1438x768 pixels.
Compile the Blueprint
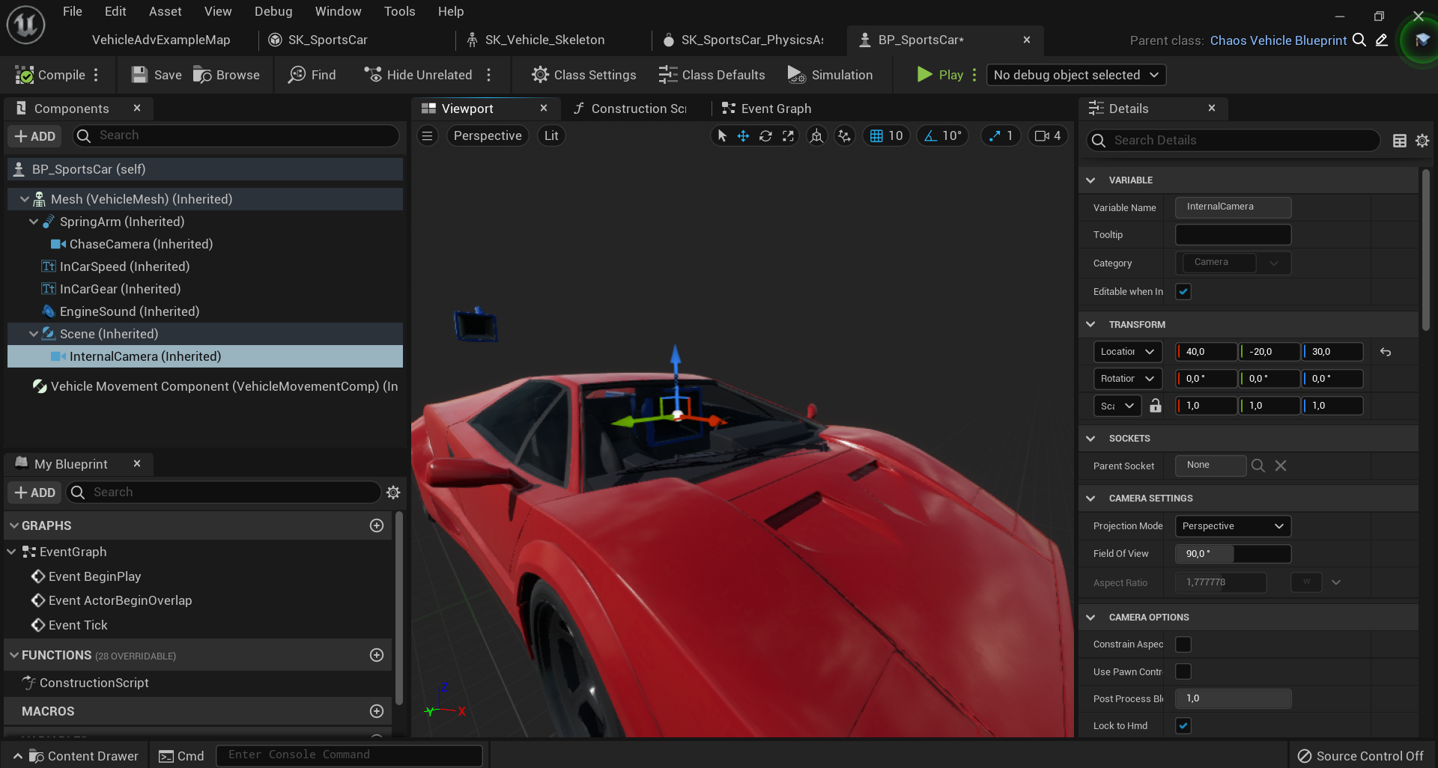pyautogui.click(x=52, y=74)
